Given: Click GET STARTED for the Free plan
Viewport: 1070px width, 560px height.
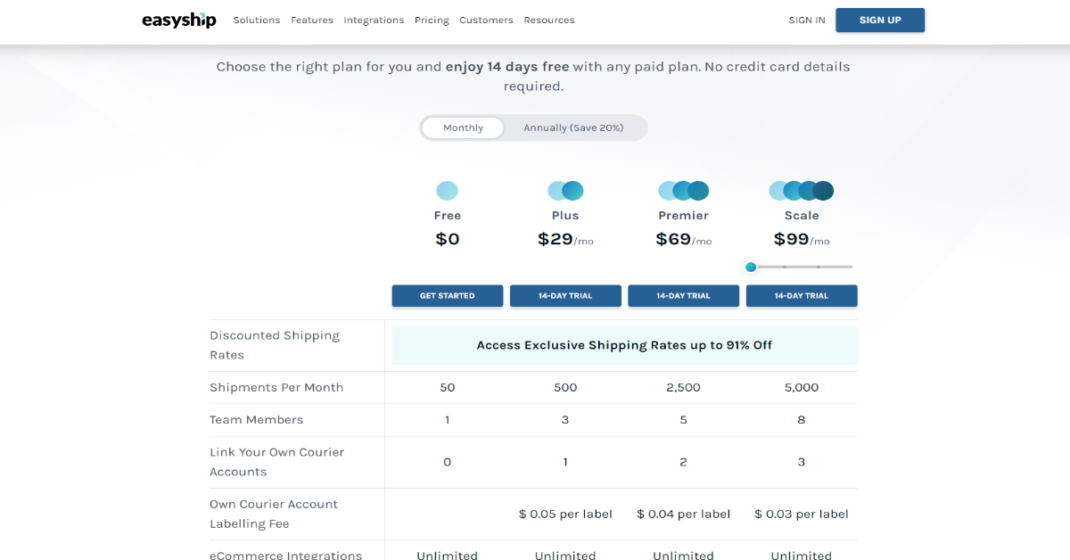Looking at the screenshot, I should click(448, 296).
